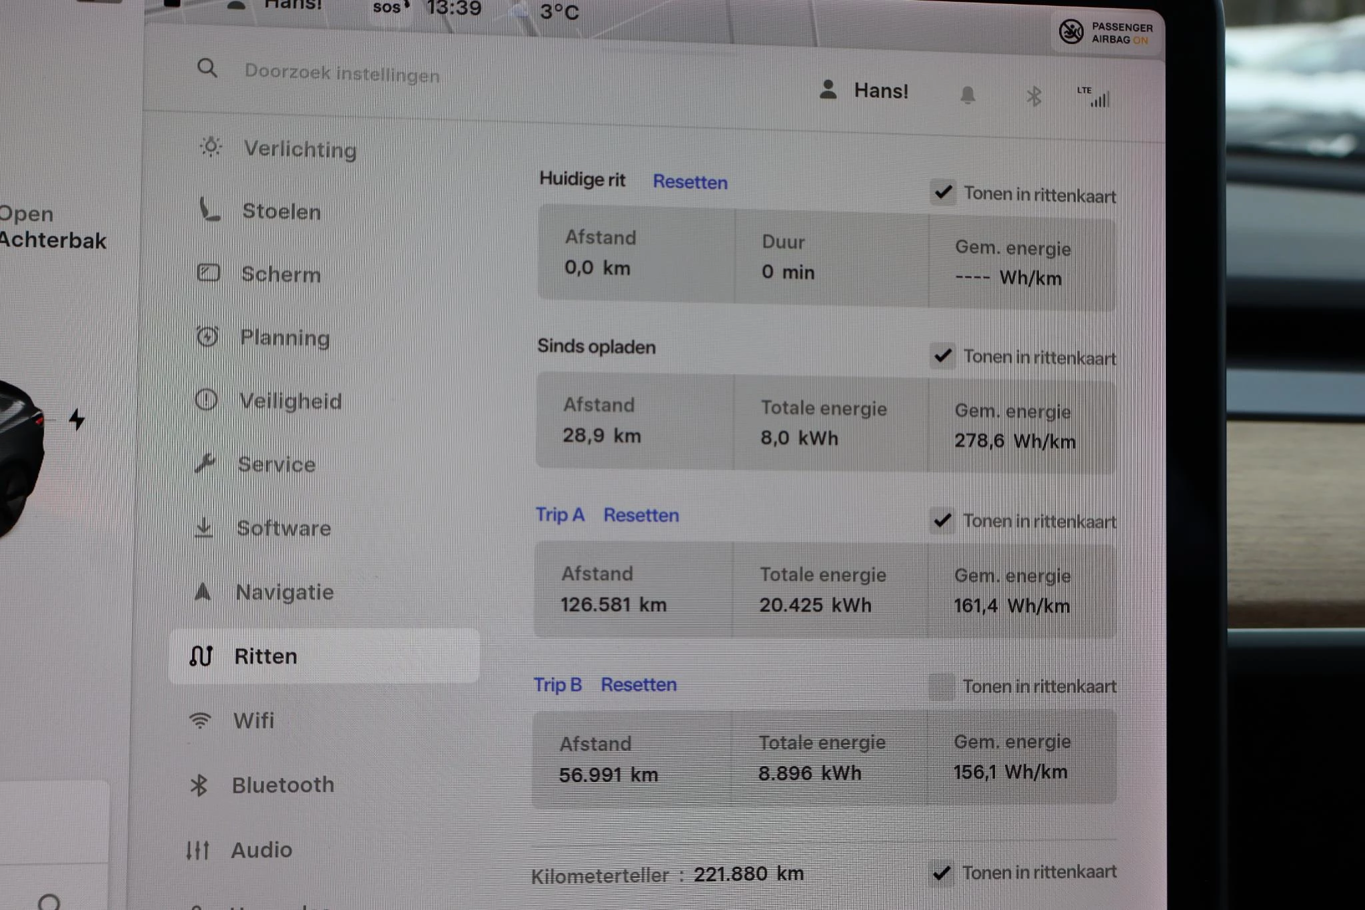Click the Bluetooth icon in header
Viewport: 1365px width, 910px height.
(x=1033, y=97)
